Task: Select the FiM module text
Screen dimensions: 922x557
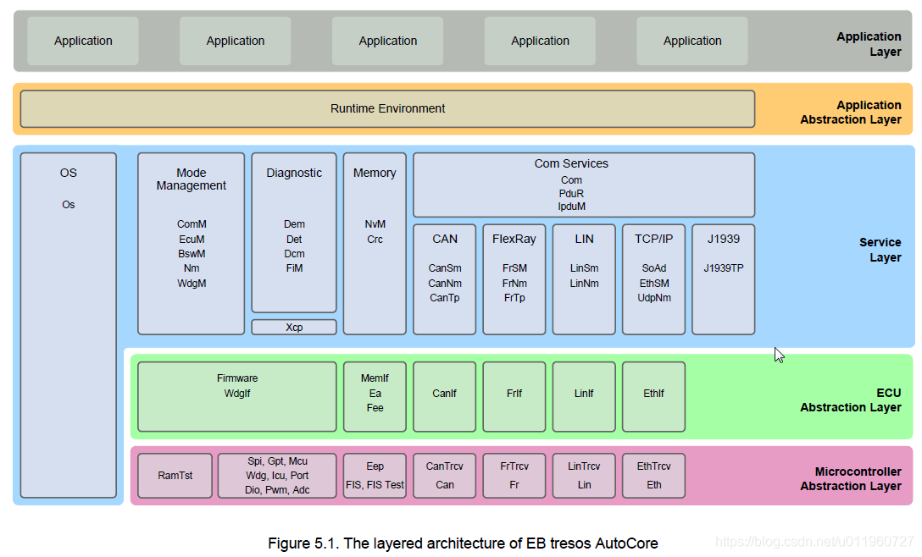Action: (294, 268)
